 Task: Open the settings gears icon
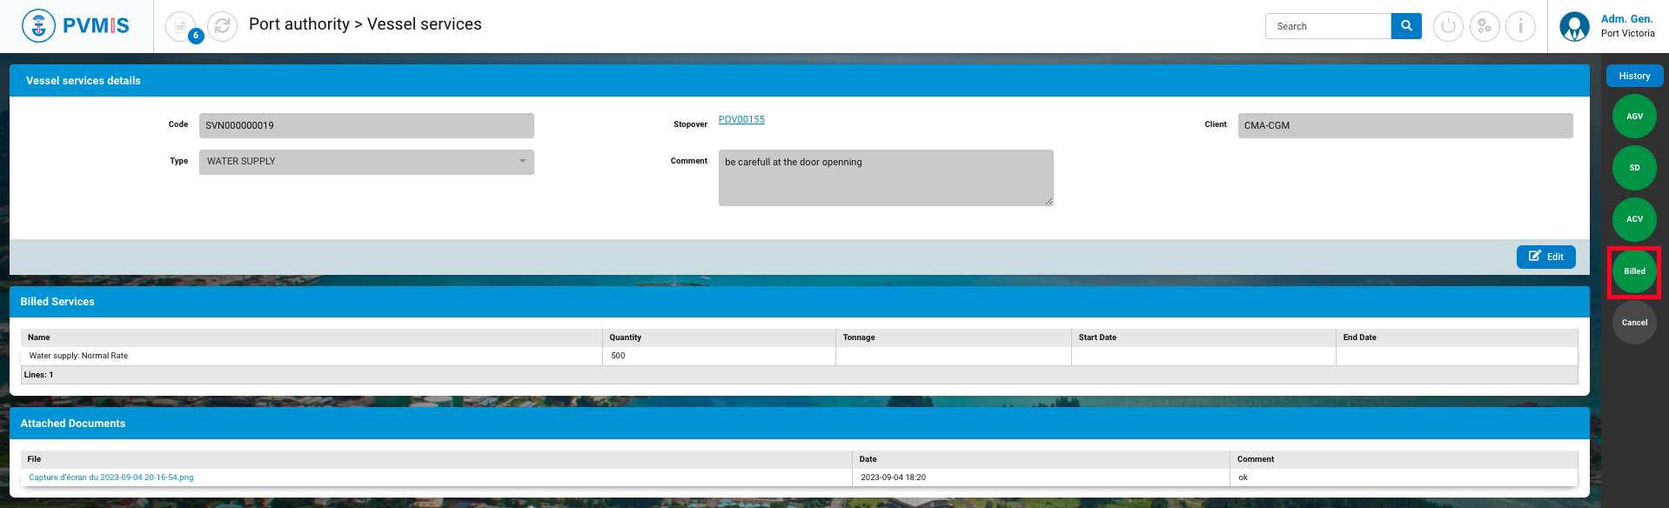tap(1485, 26)
